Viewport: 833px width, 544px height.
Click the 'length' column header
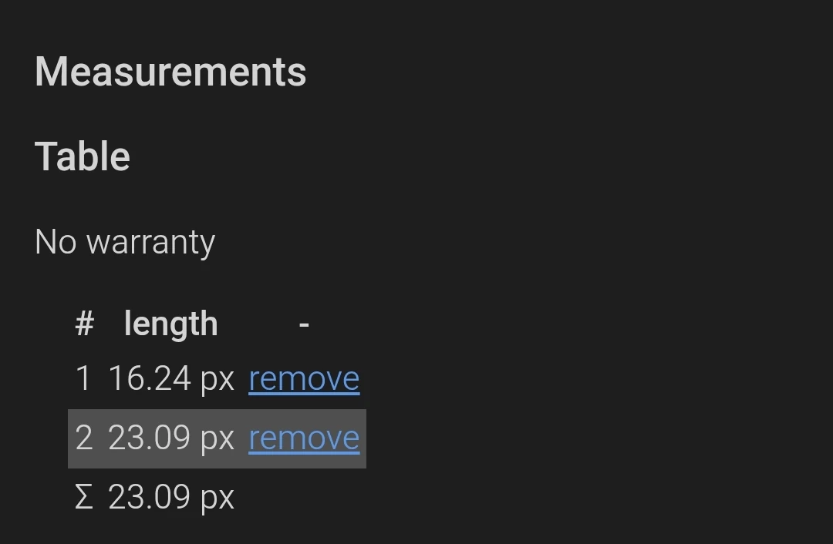[x=170, y=324]
